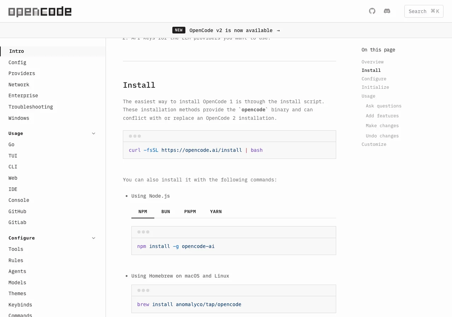This screenshot has height=317, width=452.
Task: Jump to Configure in On this page
Action: (x=374, y=79)
